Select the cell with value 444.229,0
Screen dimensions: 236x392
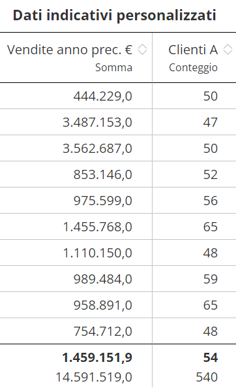pos(103,96)
